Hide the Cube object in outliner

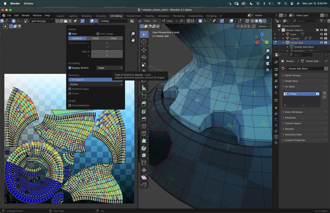321,34
